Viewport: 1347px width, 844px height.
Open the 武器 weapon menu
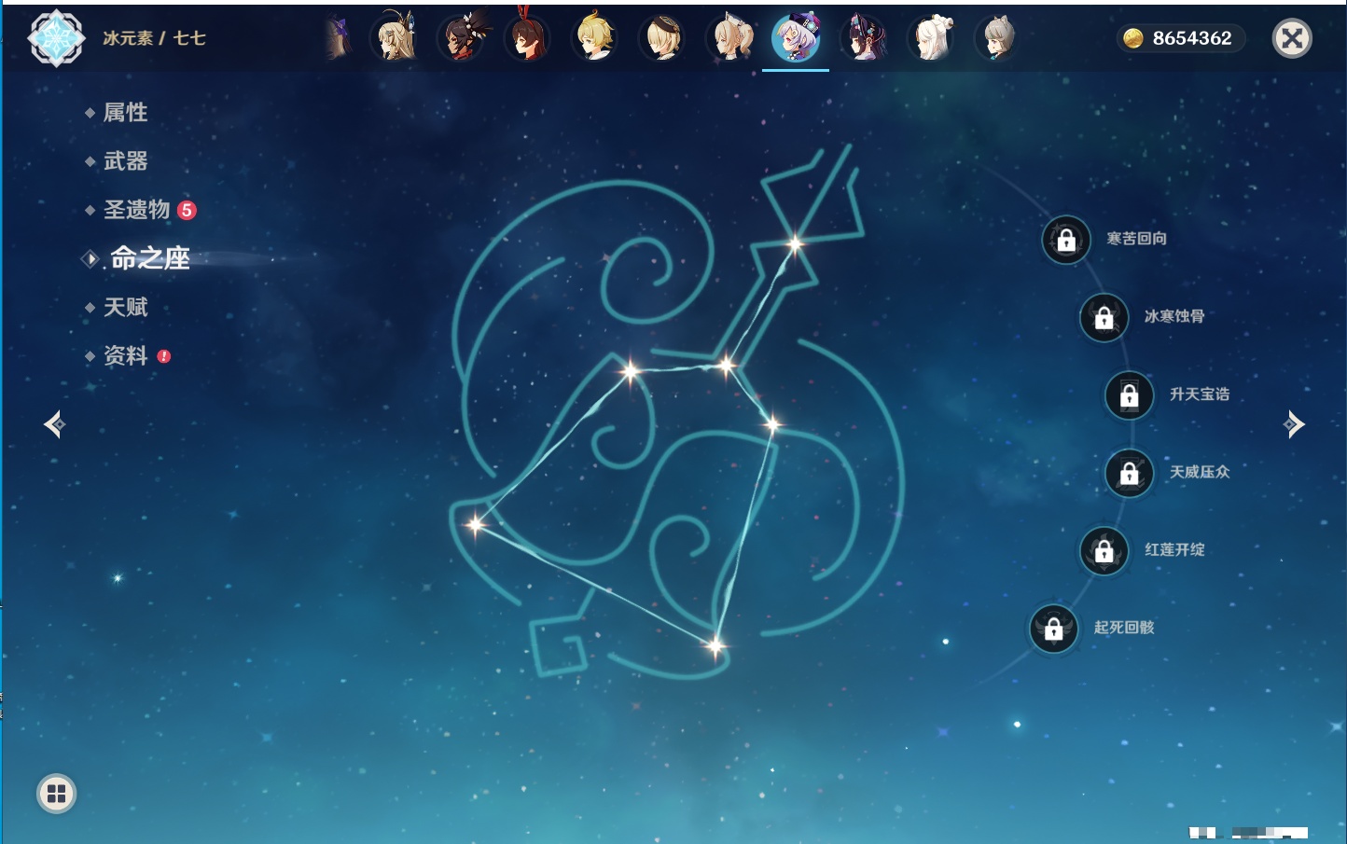tap(125, 161)
